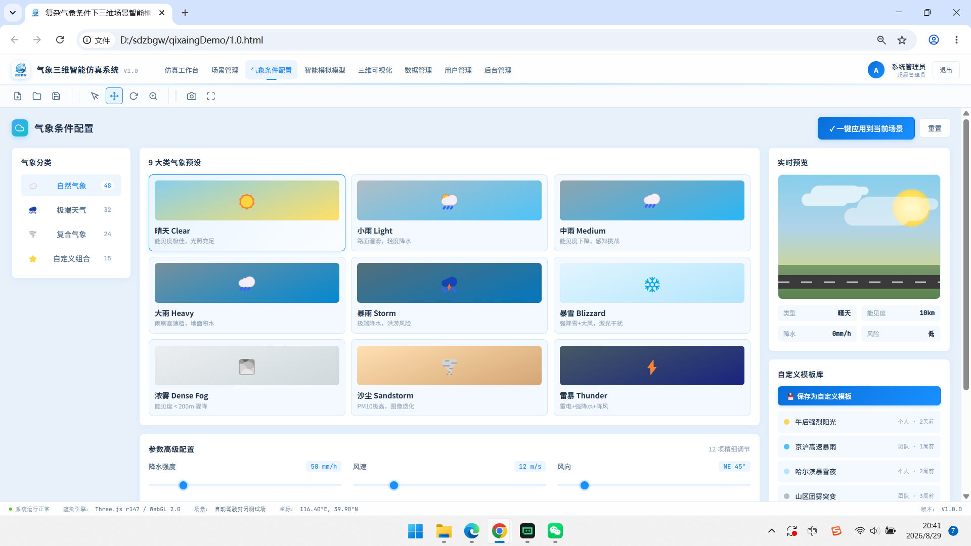Select the 午后强烈阳光 template
The width and height of the screenshot is (971, 546).
pos(859,422)
